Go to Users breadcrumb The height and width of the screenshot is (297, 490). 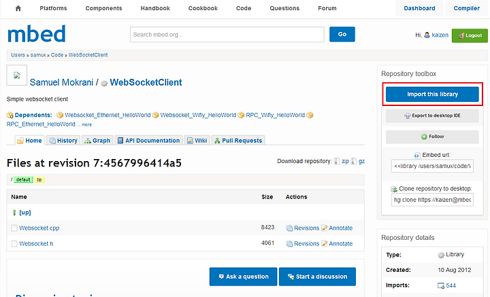18,55
